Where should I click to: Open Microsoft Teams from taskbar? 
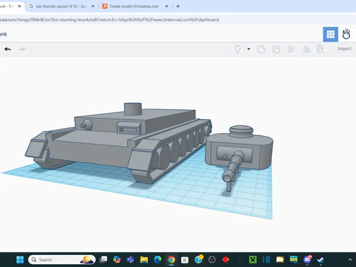click(131, 260)
